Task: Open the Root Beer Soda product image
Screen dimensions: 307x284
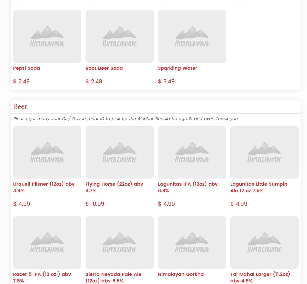Action: click(x=120, y=36)
